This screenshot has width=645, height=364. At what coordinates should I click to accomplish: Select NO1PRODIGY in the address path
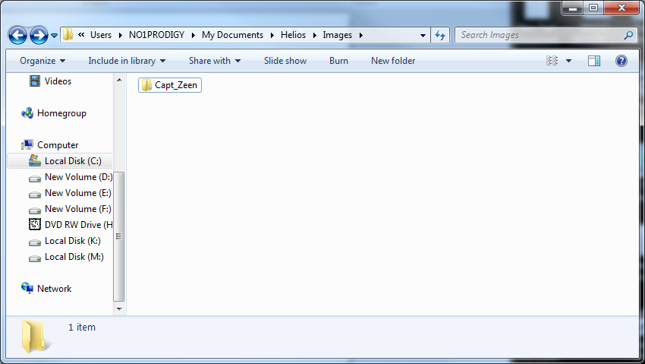tap(157, 35)
